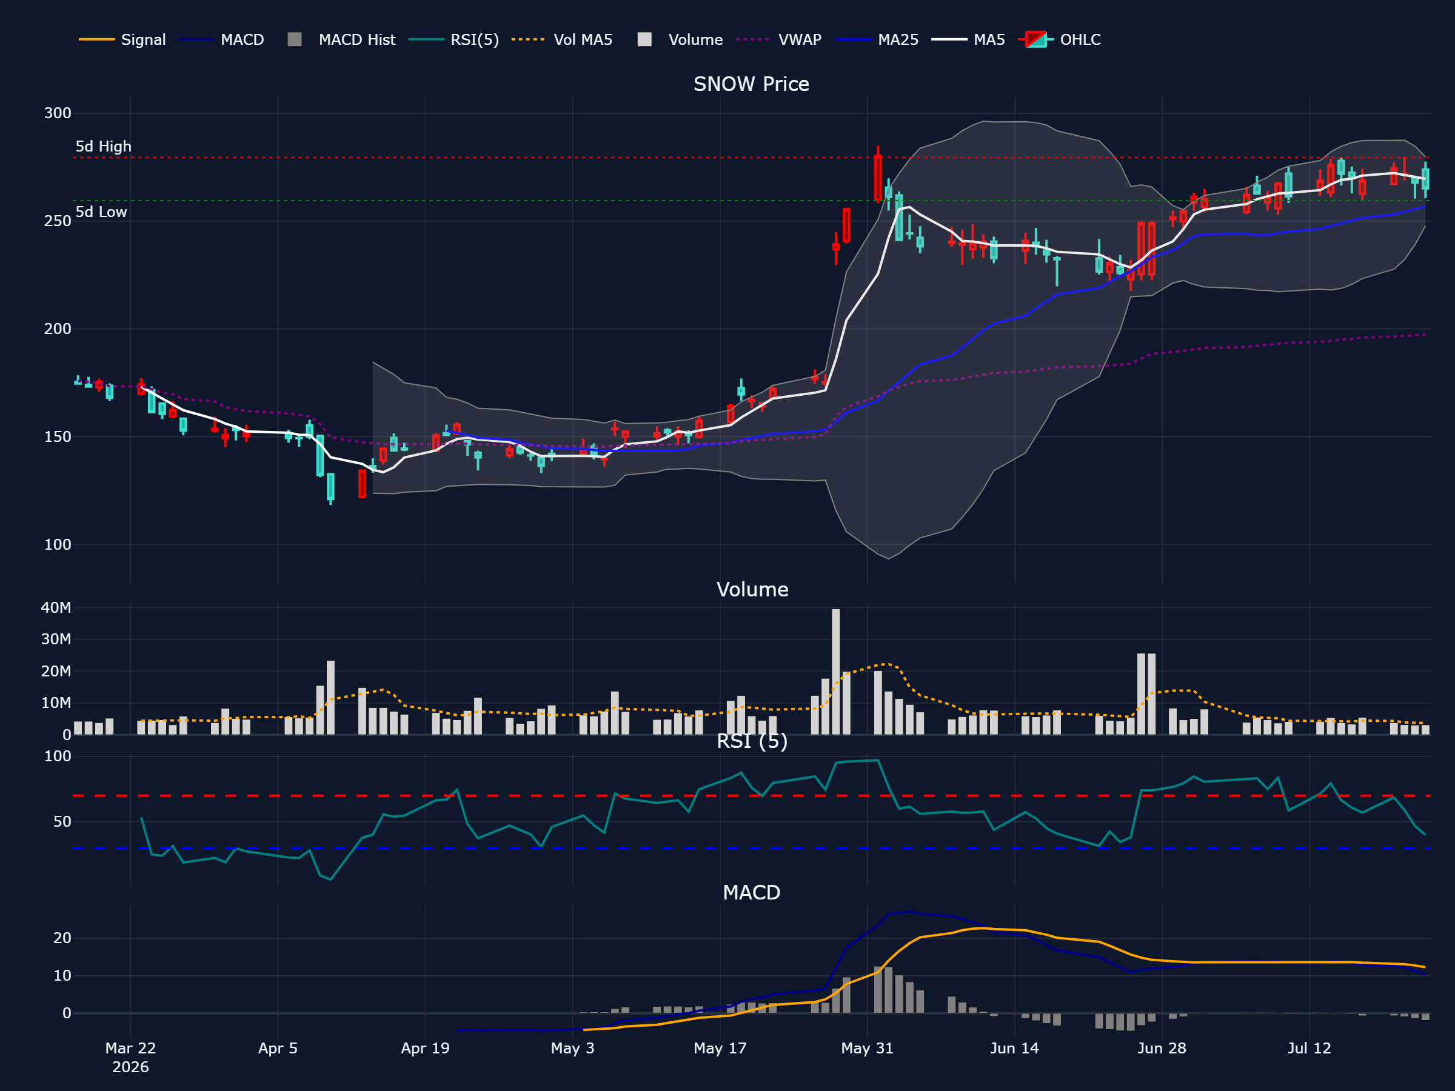Click the SNOW Price chart title
The height and width of the screenshot is (1091, 1455).
click(x=751, y=84)
